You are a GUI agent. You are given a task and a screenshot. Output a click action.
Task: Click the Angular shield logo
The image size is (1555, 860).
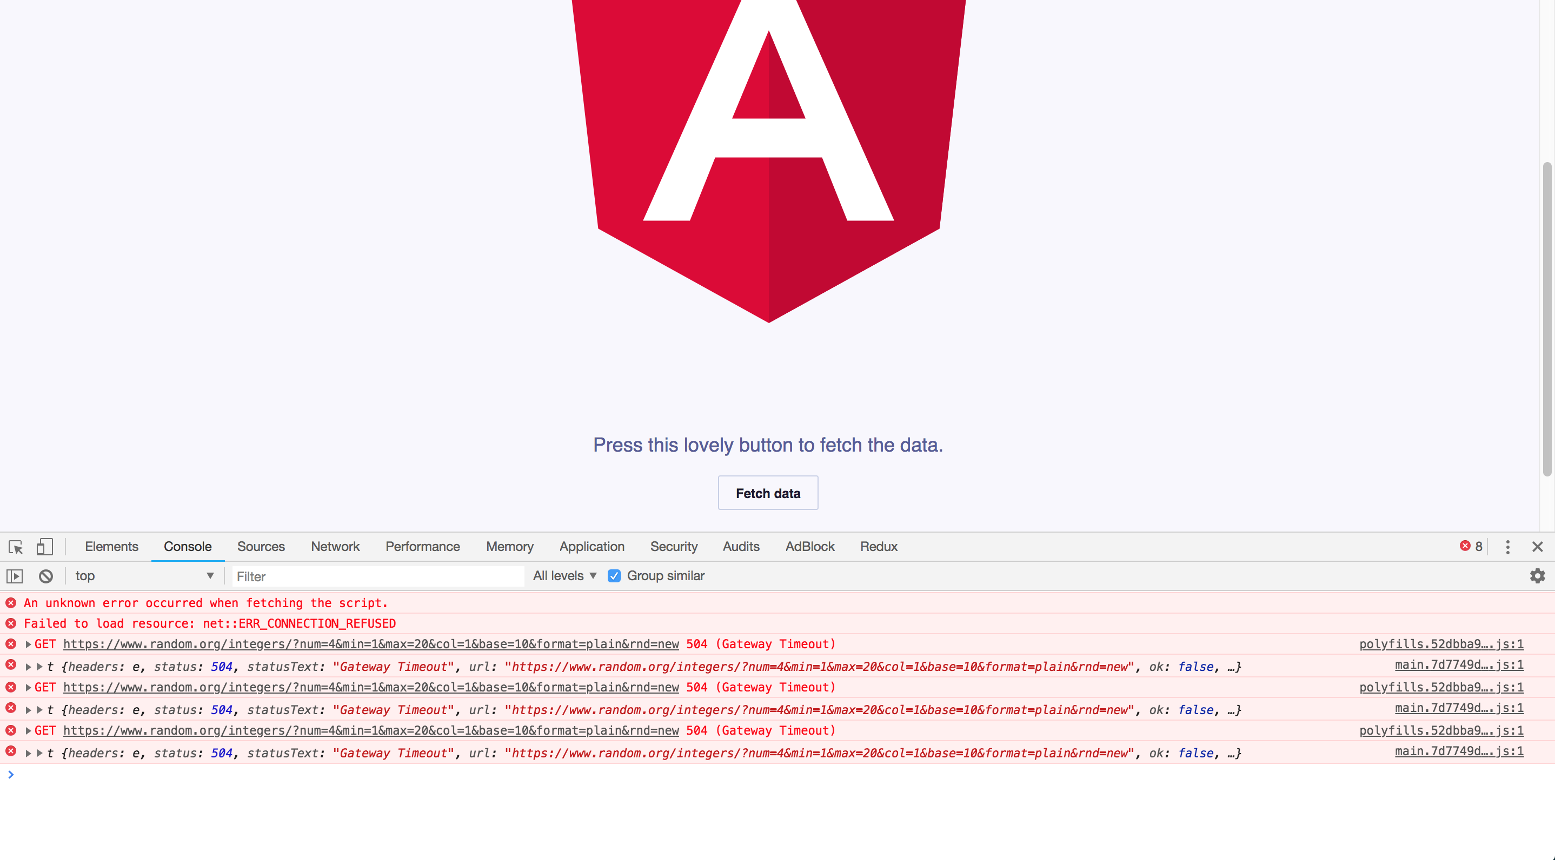(x=768, y=151)
